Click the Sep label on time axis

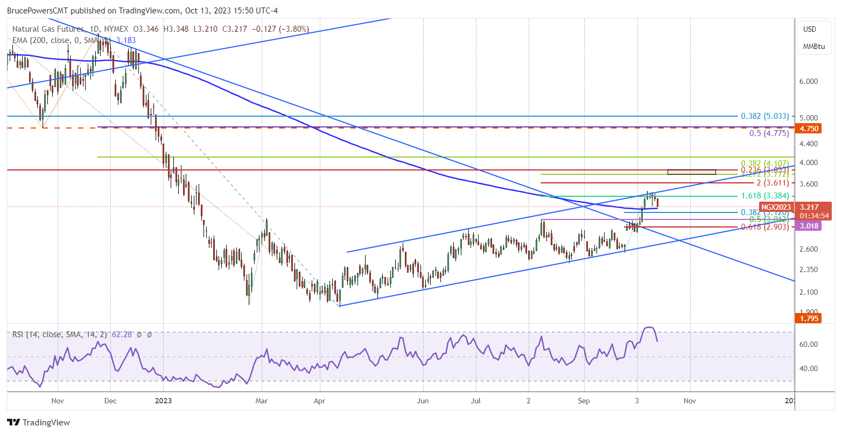pos(585,401)
